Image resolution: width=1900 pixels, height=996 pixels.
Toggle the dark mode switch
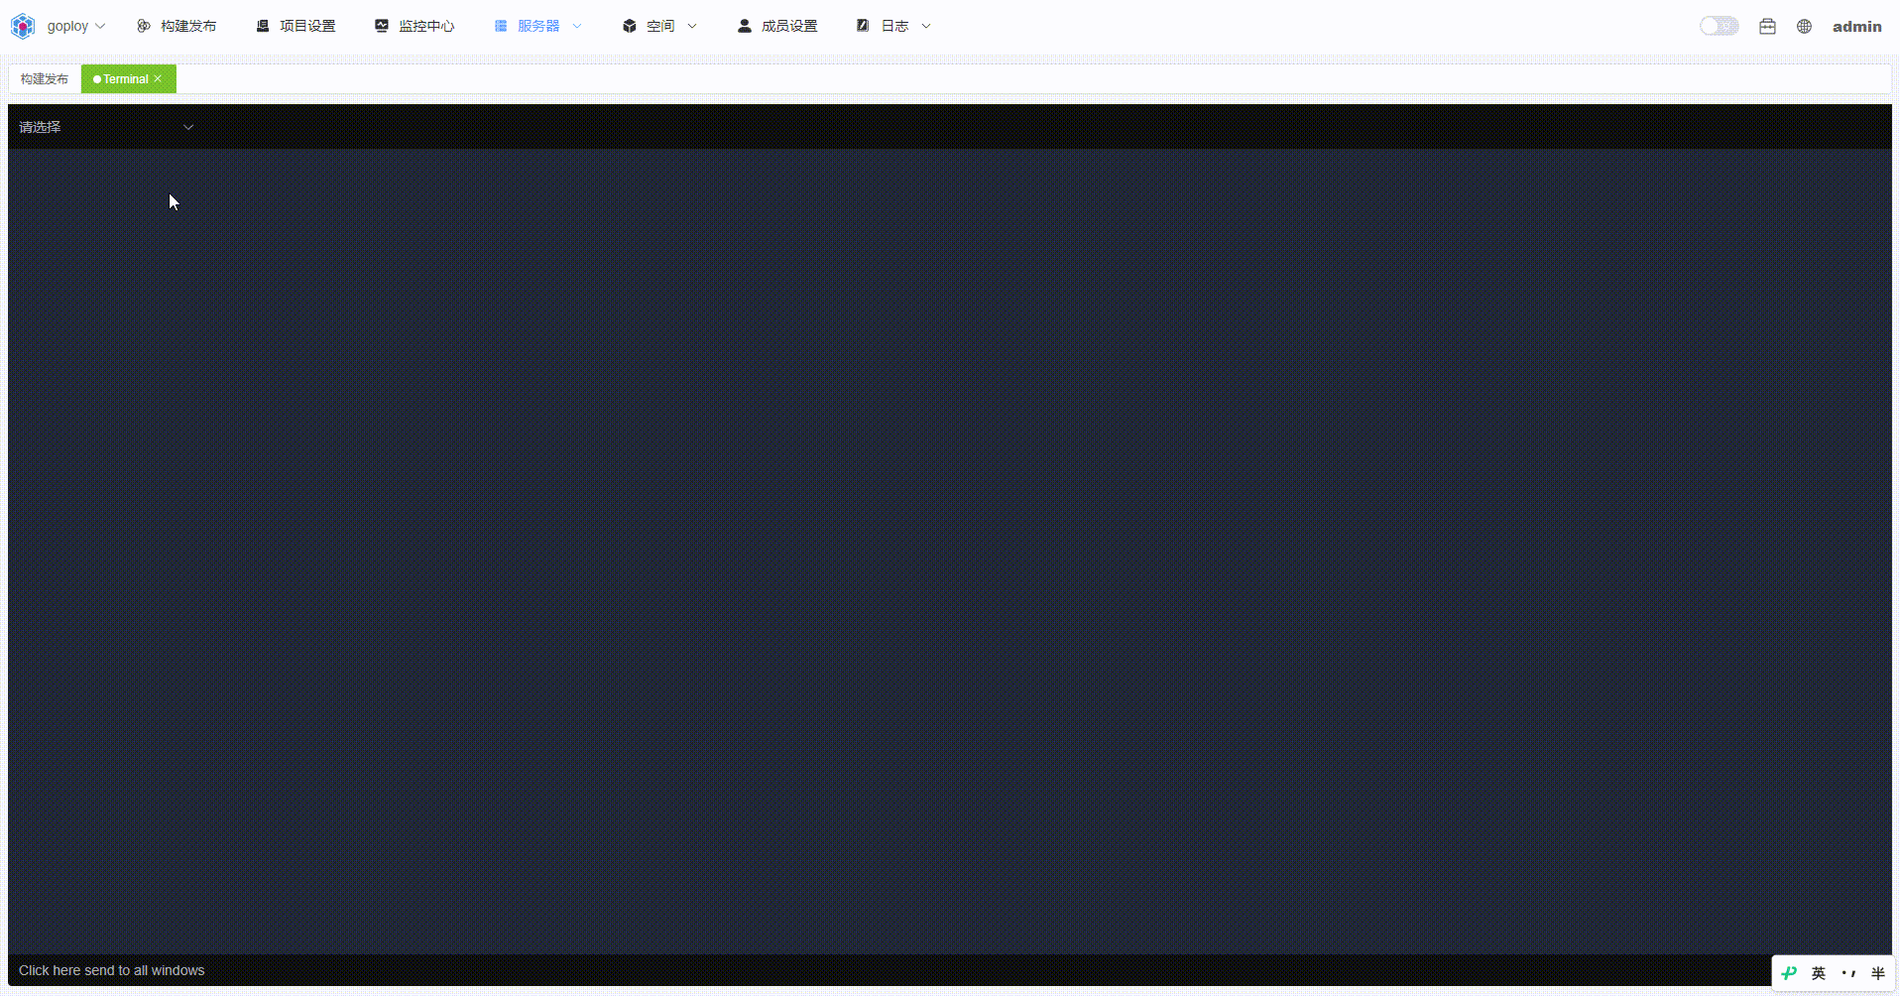1719,27
